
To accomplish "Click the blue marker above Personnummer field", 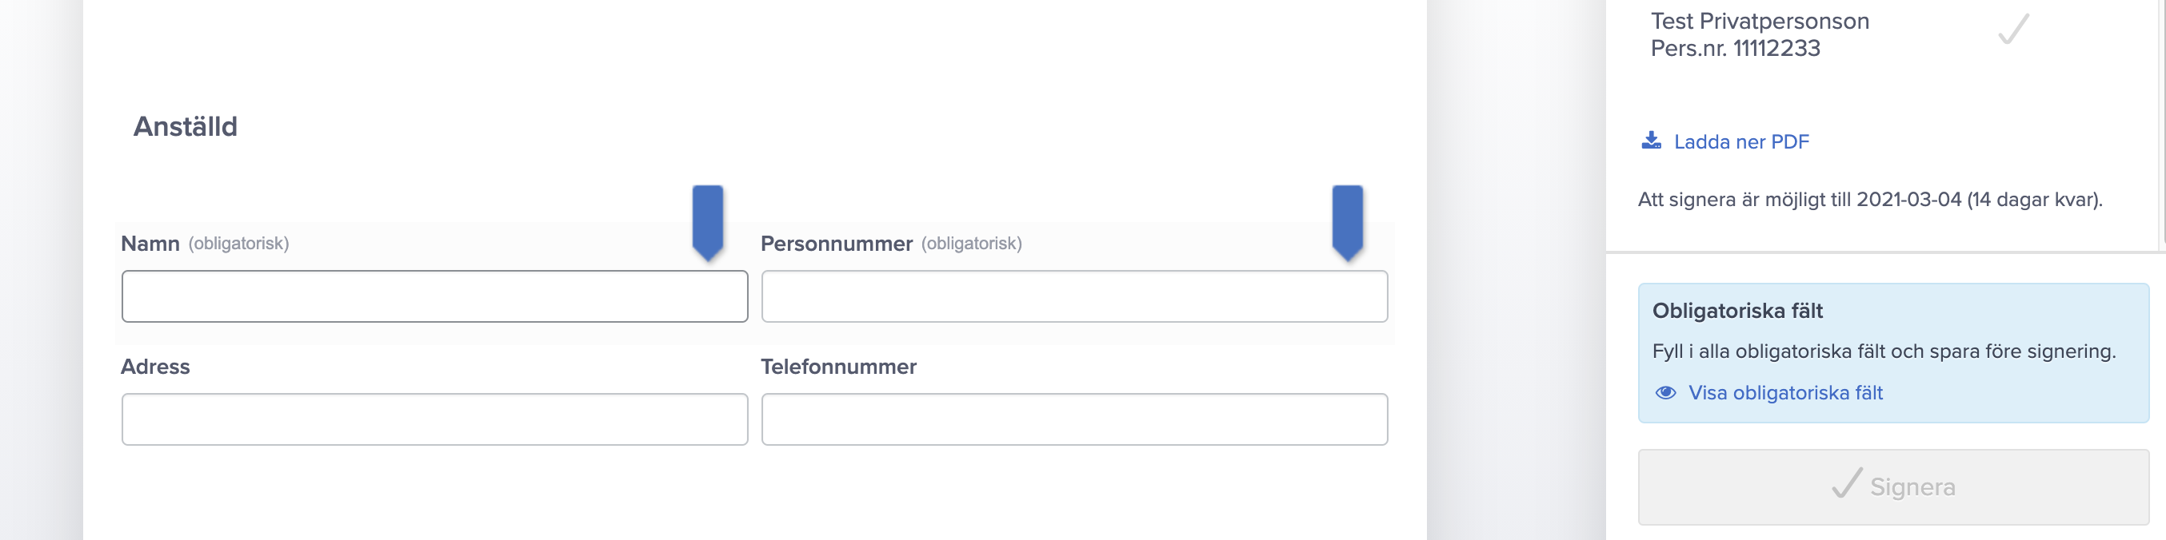I will coord(1347,223).
